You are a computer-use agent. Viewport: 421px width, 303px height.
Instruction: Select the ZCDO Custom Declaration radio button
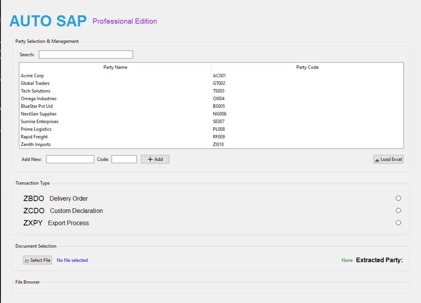[x=398, y=211]
